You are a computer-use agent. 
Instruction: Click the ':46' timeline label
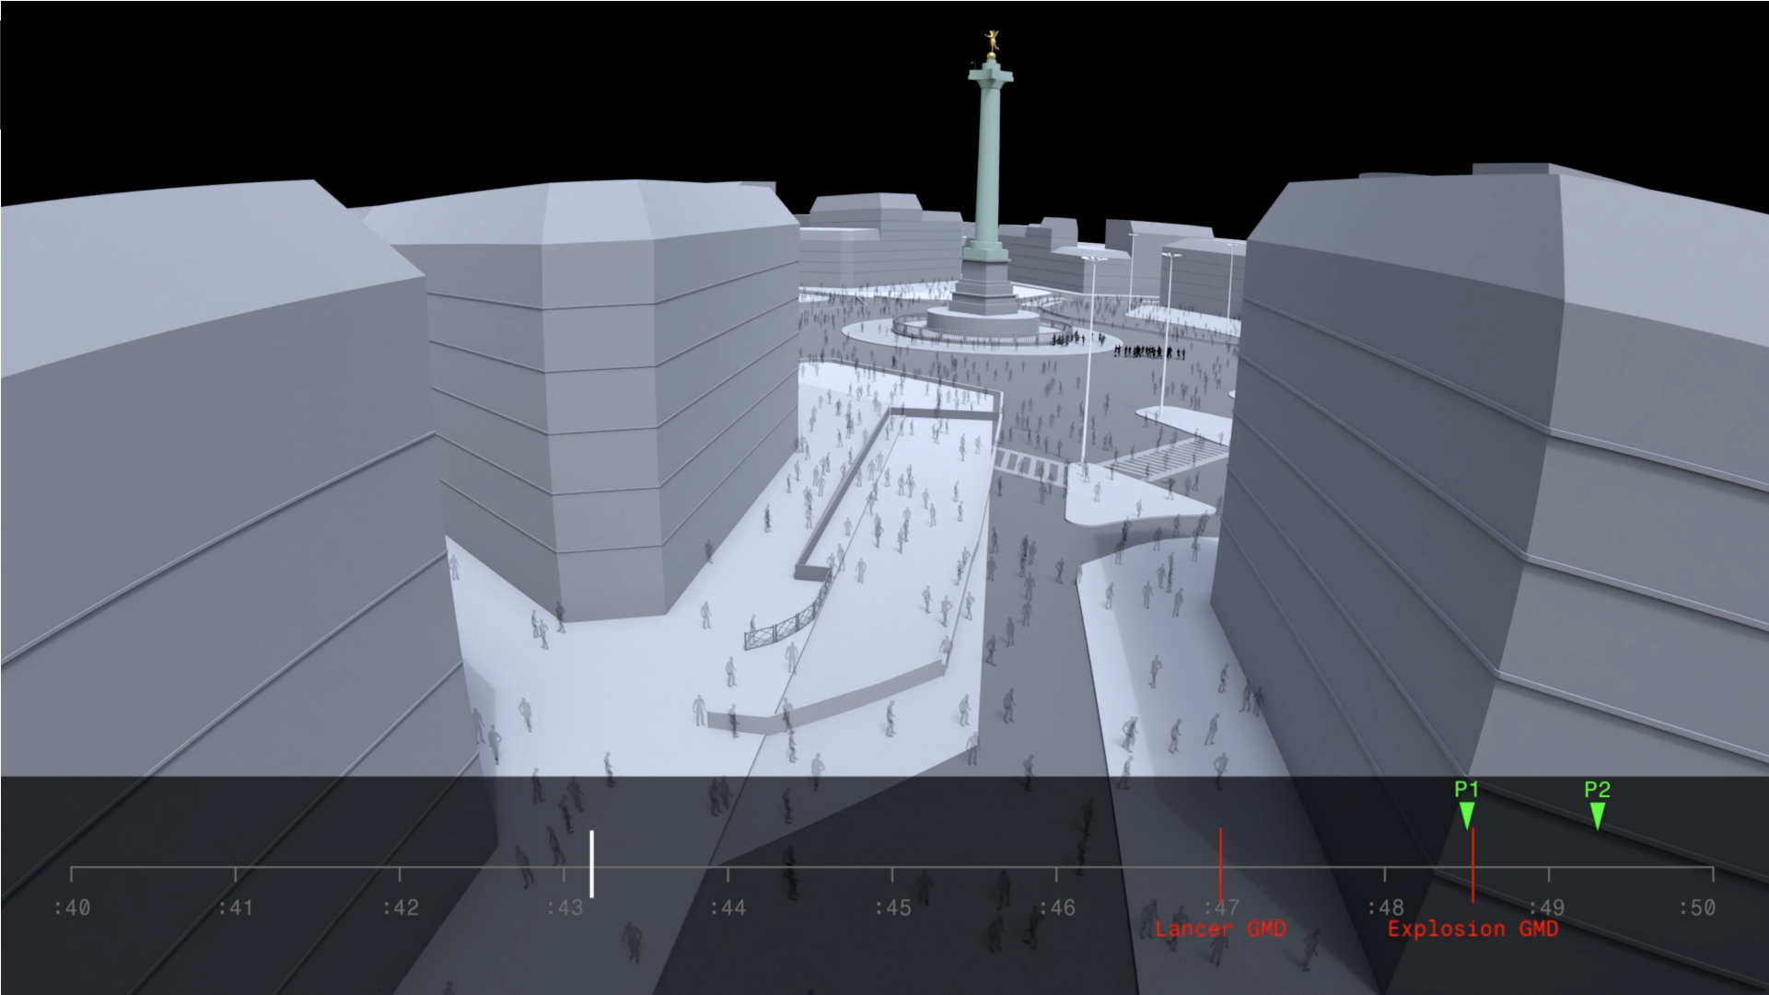pyautogui.click(x=1056, y=908)
